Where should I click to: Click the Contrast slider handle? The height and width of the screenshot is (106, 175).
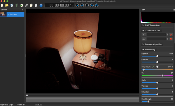coord(157,62)
